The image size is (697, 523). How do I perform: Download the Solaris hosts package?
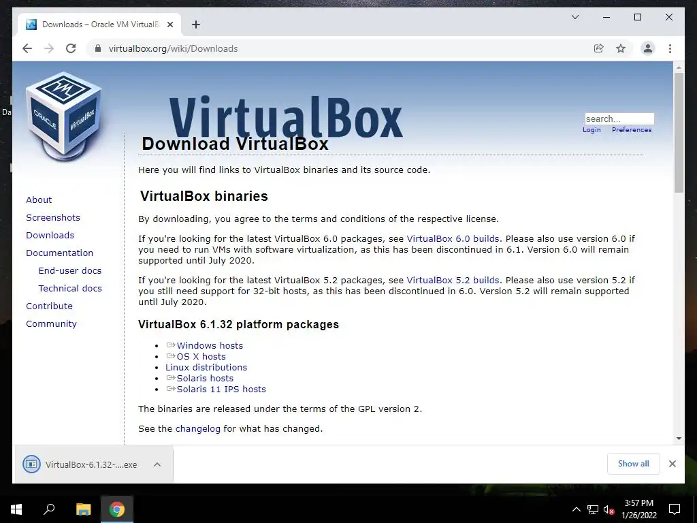point(205,379)
